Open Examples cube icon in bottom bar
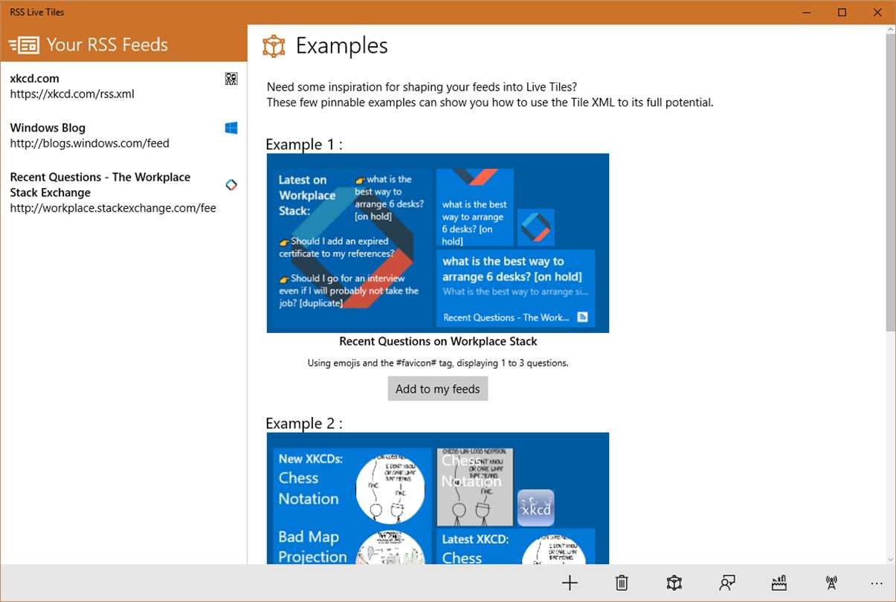This screenshot has height=602, width=896. pos(674,583)
